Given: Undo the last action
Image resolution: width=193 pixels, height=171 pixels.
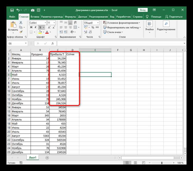Looking at the screenshot, I should click(x=18, y=10).
